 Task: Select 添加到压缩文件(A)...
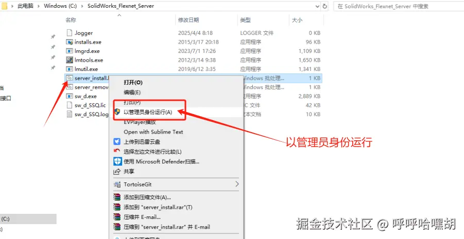click(147, 197)
